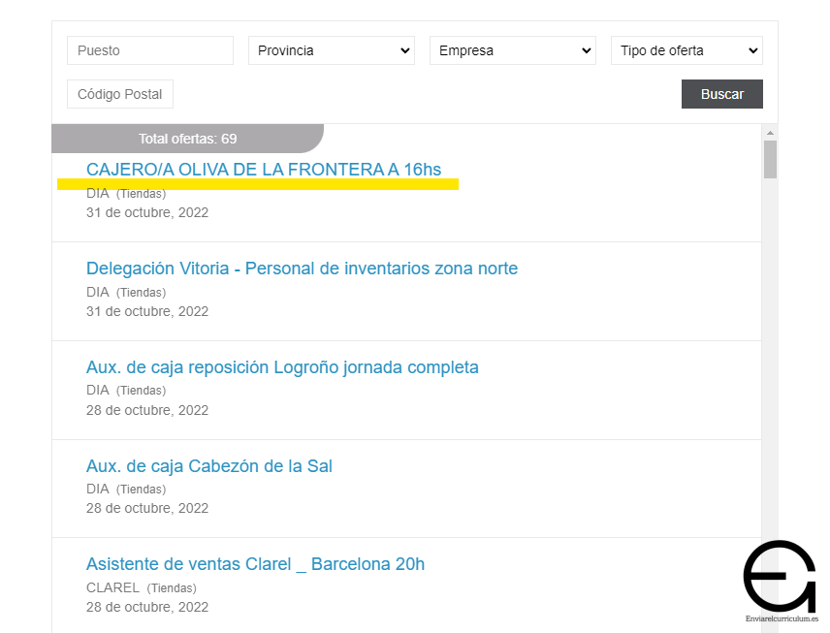Image resolution: width=830 pixels, height=633 pixels.
Task: Click the scrollbar up arrow
Action: (770, 133)
